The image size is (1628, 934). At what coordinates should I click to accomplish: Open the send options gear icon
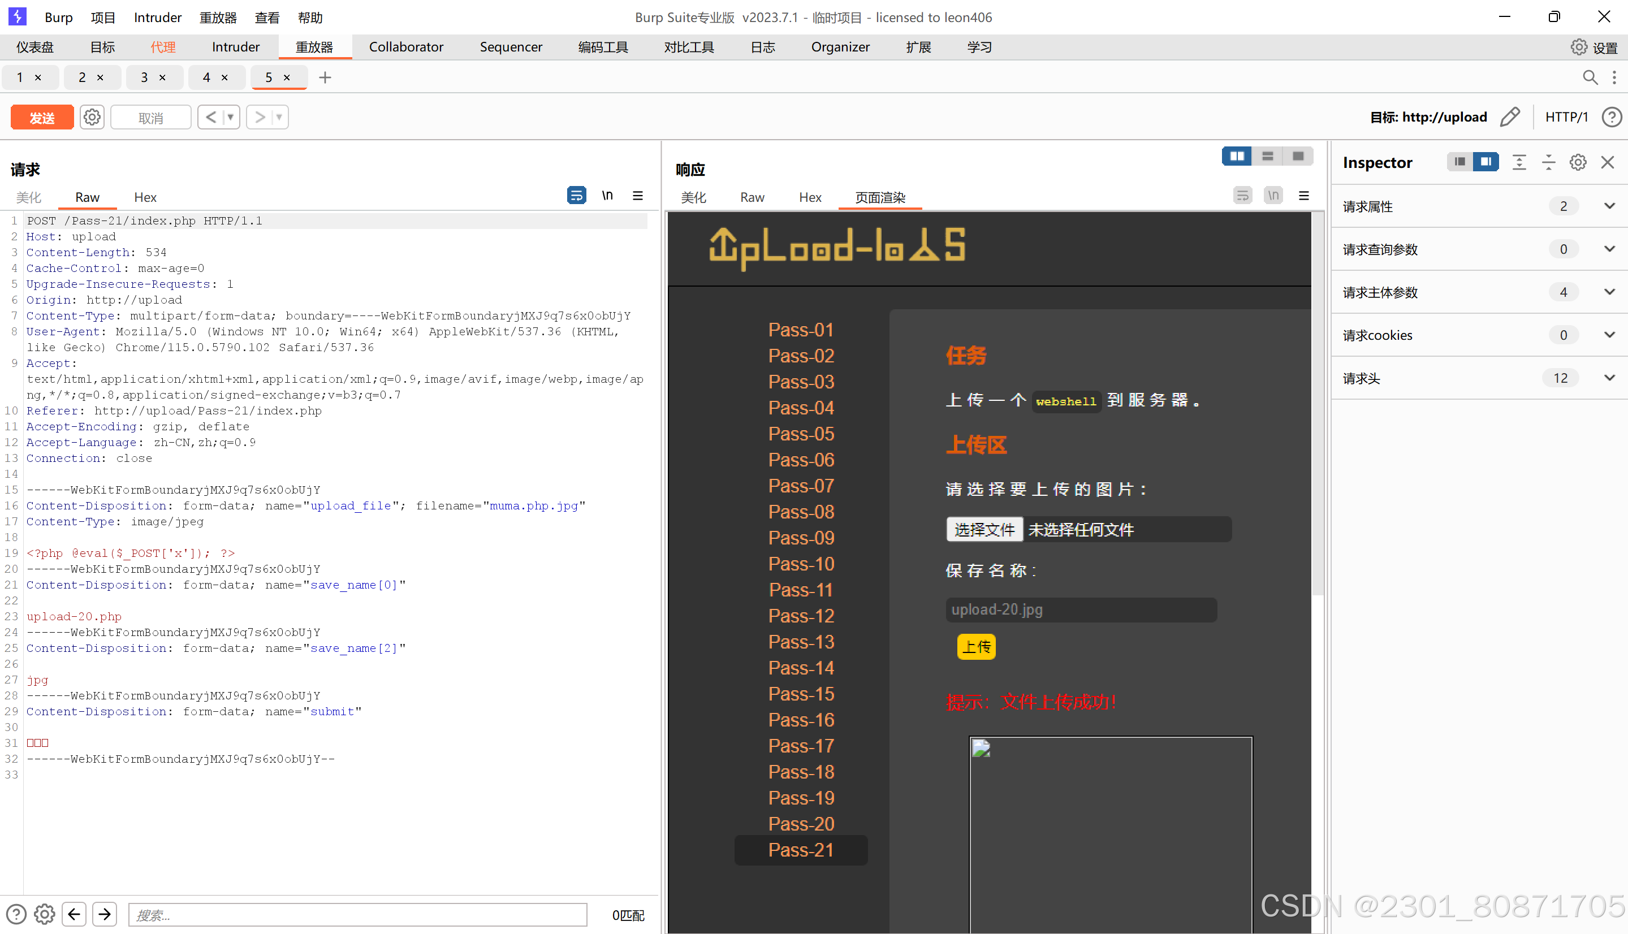point(92,118)
